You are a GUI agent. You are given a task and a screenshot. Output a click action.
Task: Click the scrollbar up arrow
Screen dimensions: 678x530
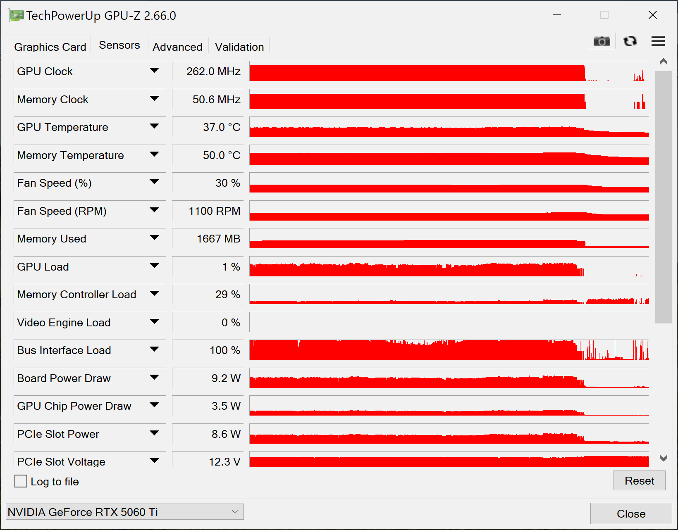point(664,62)
